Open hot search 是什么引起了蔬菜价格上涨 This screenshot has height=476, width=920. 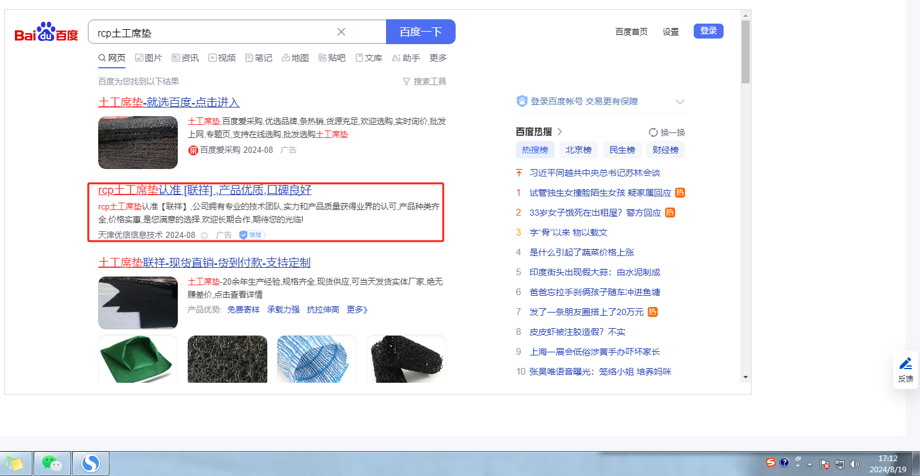(x=582, y=252)
